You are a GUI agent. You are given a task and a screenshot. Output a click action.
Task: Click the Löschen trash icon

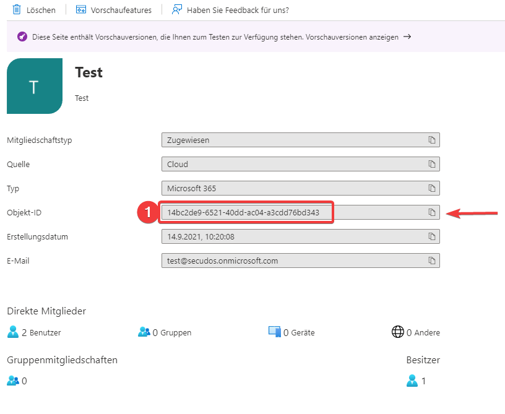coord(17,10)
